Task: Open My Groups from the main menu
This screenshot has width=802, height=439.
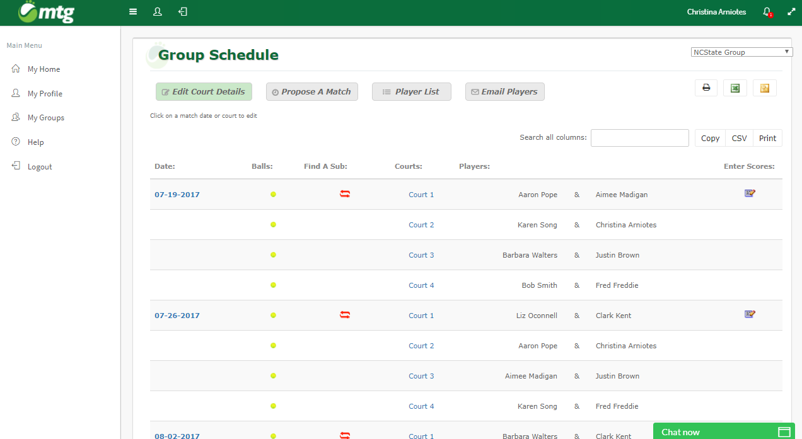Action: coord(45,118)
